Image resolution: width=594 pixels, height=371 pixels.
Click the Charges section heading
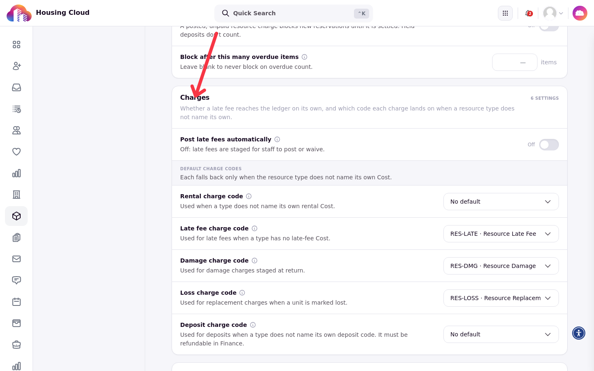click(x=195, y=97)
